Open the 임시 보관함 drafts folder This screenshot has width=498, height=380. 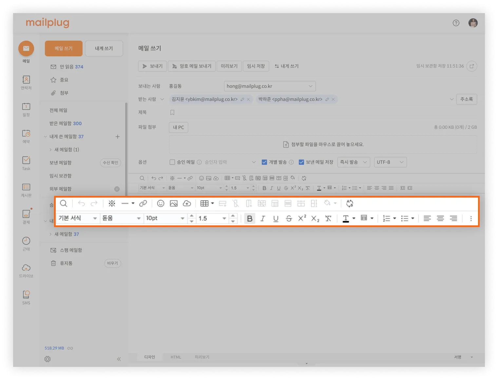click(60, 176)
